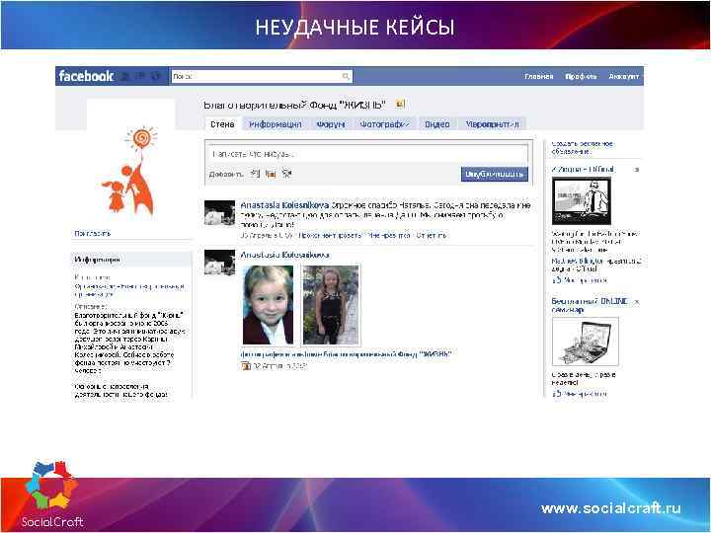This screenshot has width=711, height=533.
Task: Open Anastasia Kolesnikova name link in first post
Action: pyautogui.click(x=284, y=205)
